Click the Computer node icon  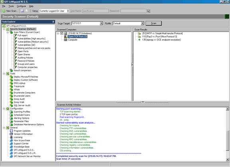click(x=65, y=40)
